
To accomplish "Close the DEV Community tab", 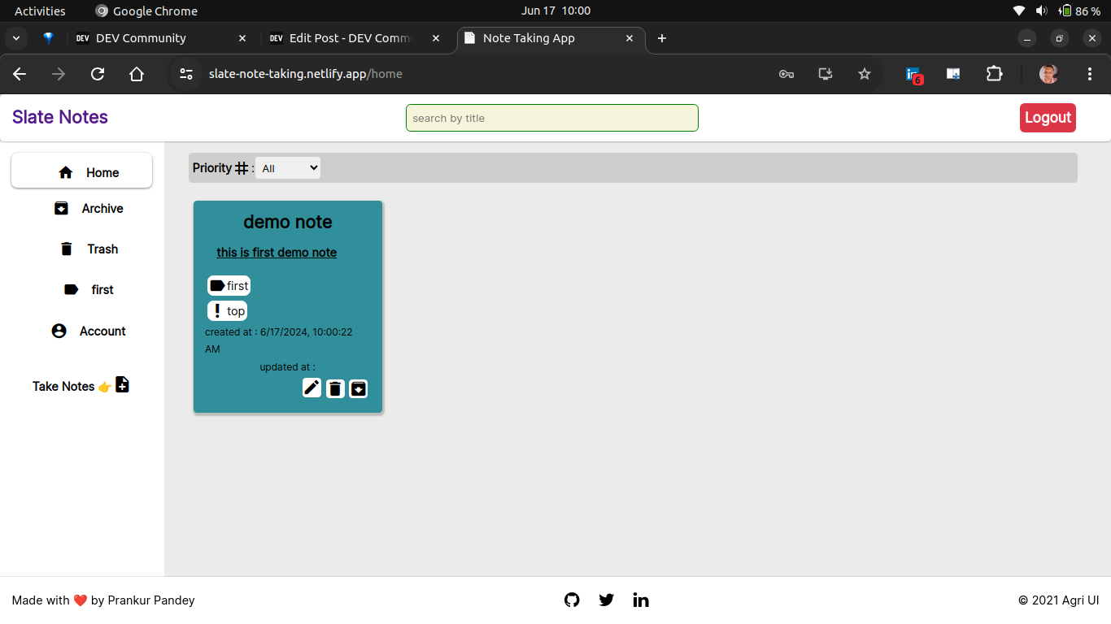I will (x=242, y=38).
